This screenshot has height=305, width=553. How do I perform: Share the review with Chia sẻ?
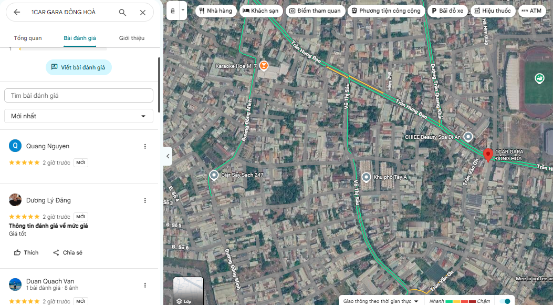click(68, 252)
